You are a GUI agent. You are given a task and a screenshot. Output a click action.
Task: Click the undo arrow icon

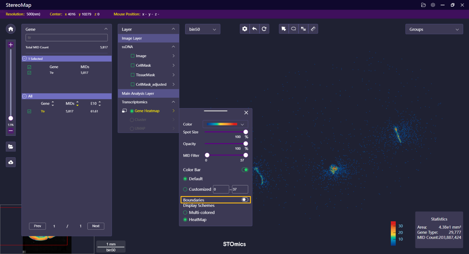tap(254, 29)
